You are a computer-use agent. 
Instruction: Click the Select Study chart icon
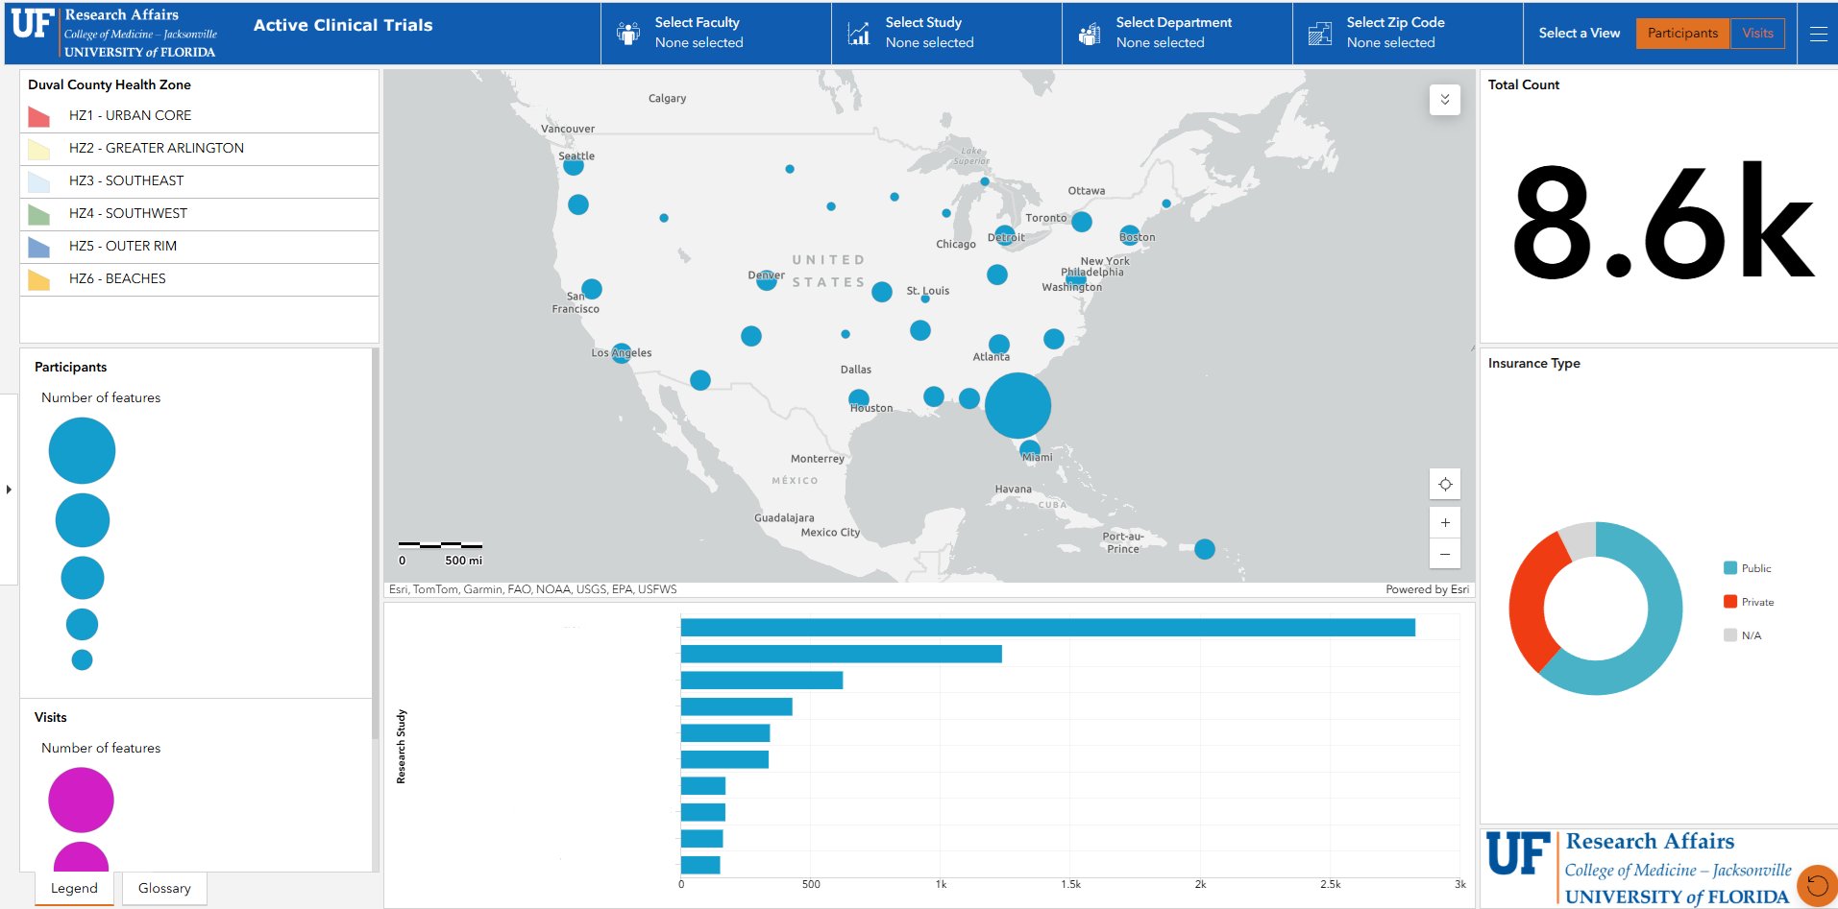tap(859, 33)
